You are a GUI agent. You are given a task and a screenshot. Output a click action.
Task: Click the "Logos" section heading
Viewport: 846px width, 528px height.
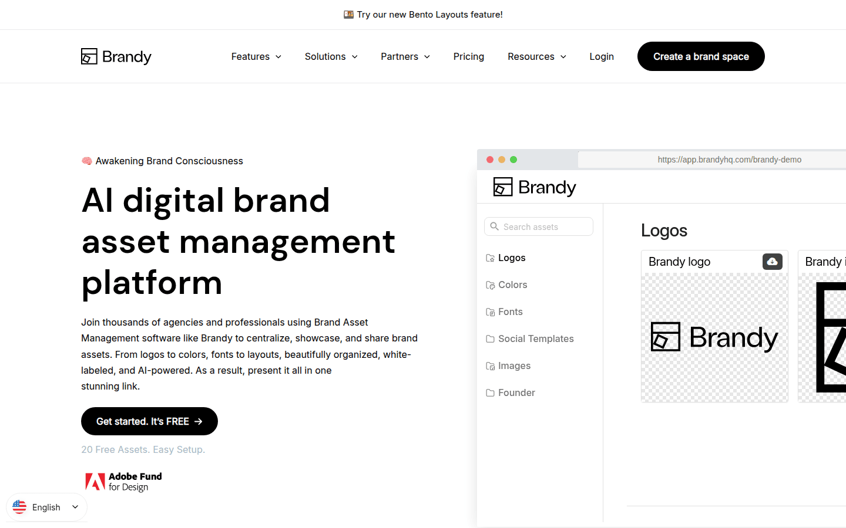point(664,231)
